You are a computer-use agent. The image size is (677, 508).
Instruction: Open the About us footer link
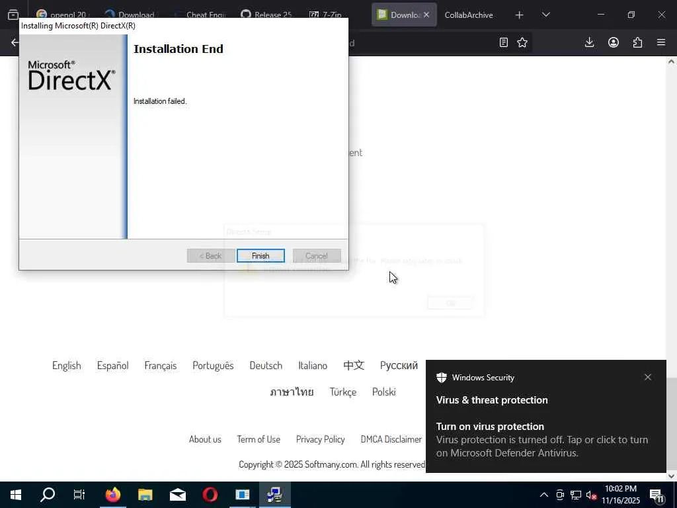click(x=205, y=439)
